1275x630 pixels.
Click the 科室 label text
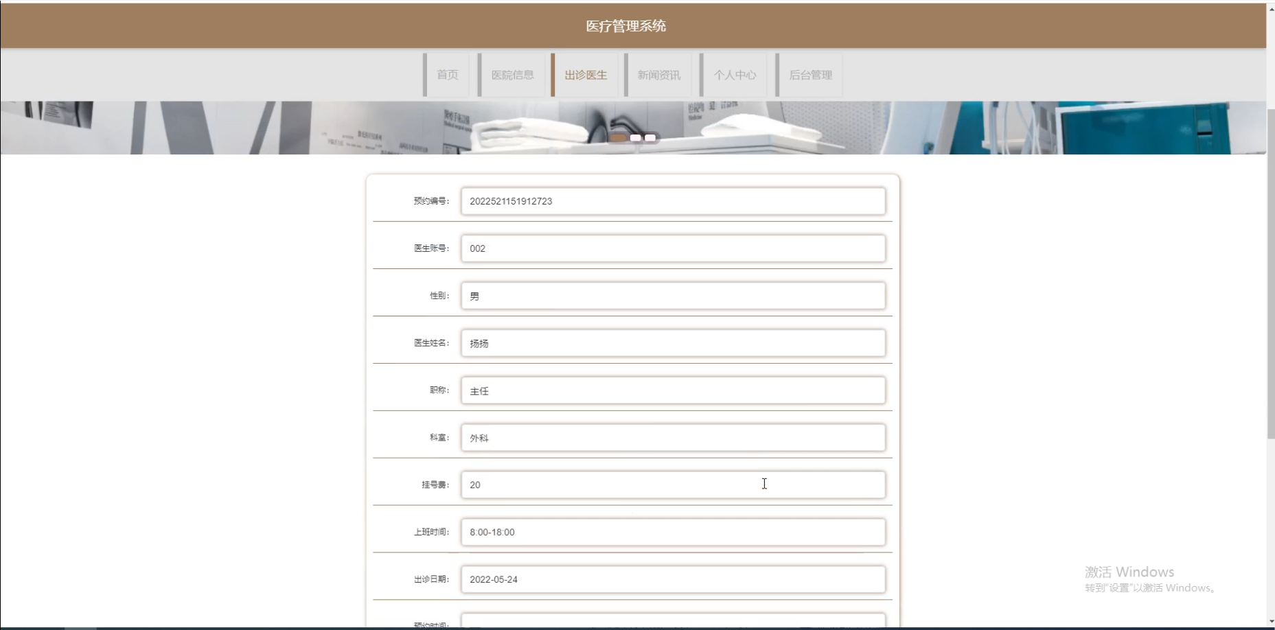[x=439, y=438]
